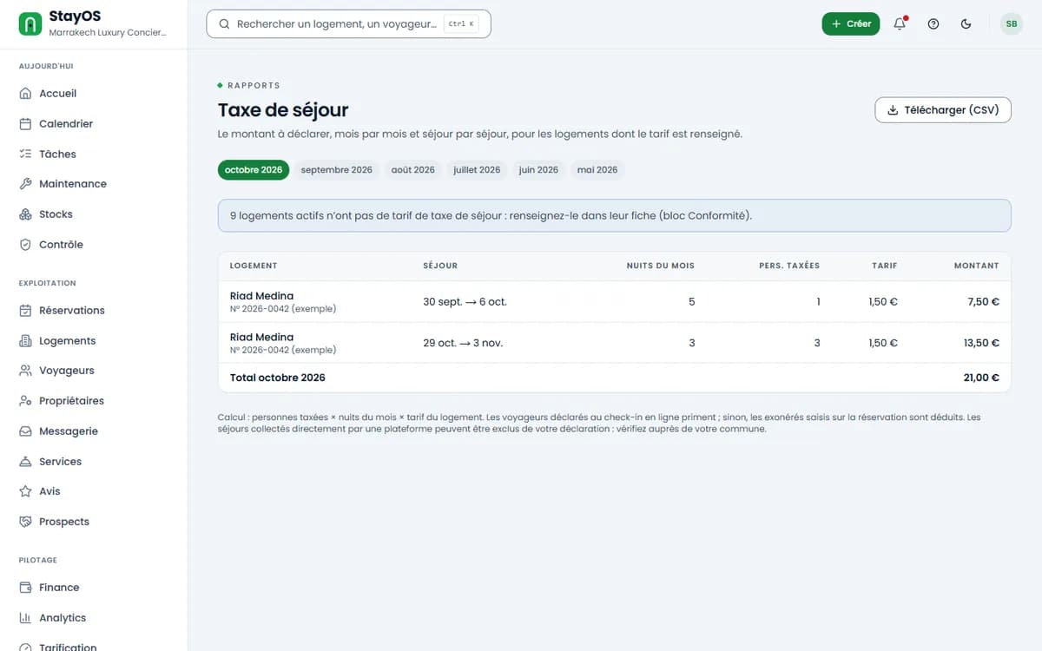Click the Tâches checklist icon
The height and width of the screenshot is (651, 1042).
[x=25, y=154]
